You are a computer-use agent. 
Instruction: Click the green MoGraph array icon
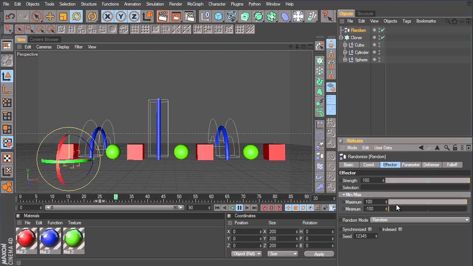coord(272,16)
